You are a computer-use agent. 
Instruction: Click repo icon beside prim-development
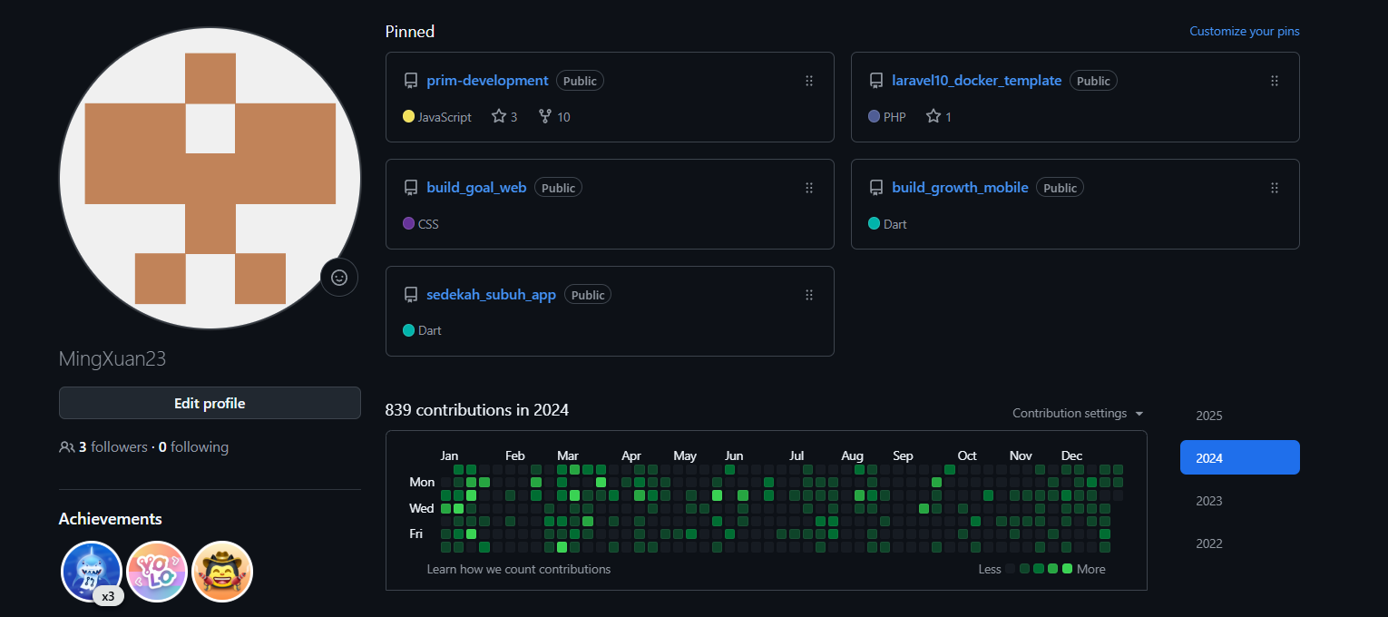tap(411, 81)
